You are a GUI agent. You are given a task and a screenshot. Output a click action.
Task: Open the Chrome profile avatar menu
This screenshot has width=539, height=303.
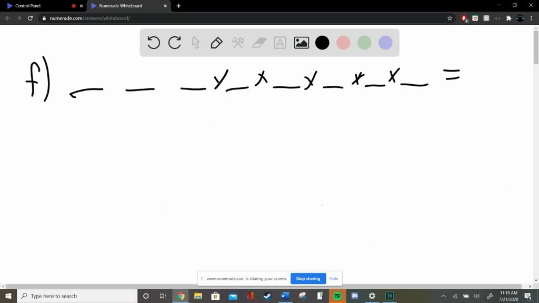(521, 17)
